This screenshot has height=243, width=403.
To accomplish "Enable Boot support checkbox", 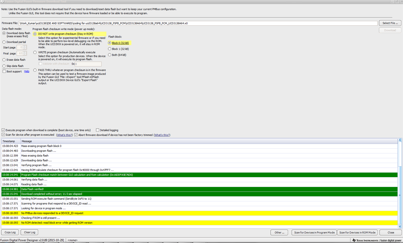I will point(4,71).
